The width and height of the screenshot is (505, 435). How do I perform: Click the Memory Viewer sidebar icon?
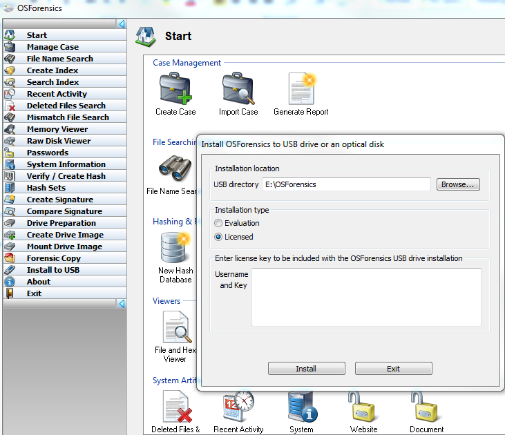[x=10, y=129]
